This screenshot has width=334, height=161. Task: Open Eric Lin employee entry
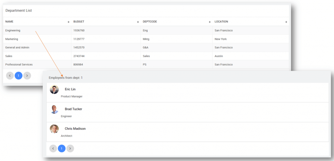pos(70,89)
